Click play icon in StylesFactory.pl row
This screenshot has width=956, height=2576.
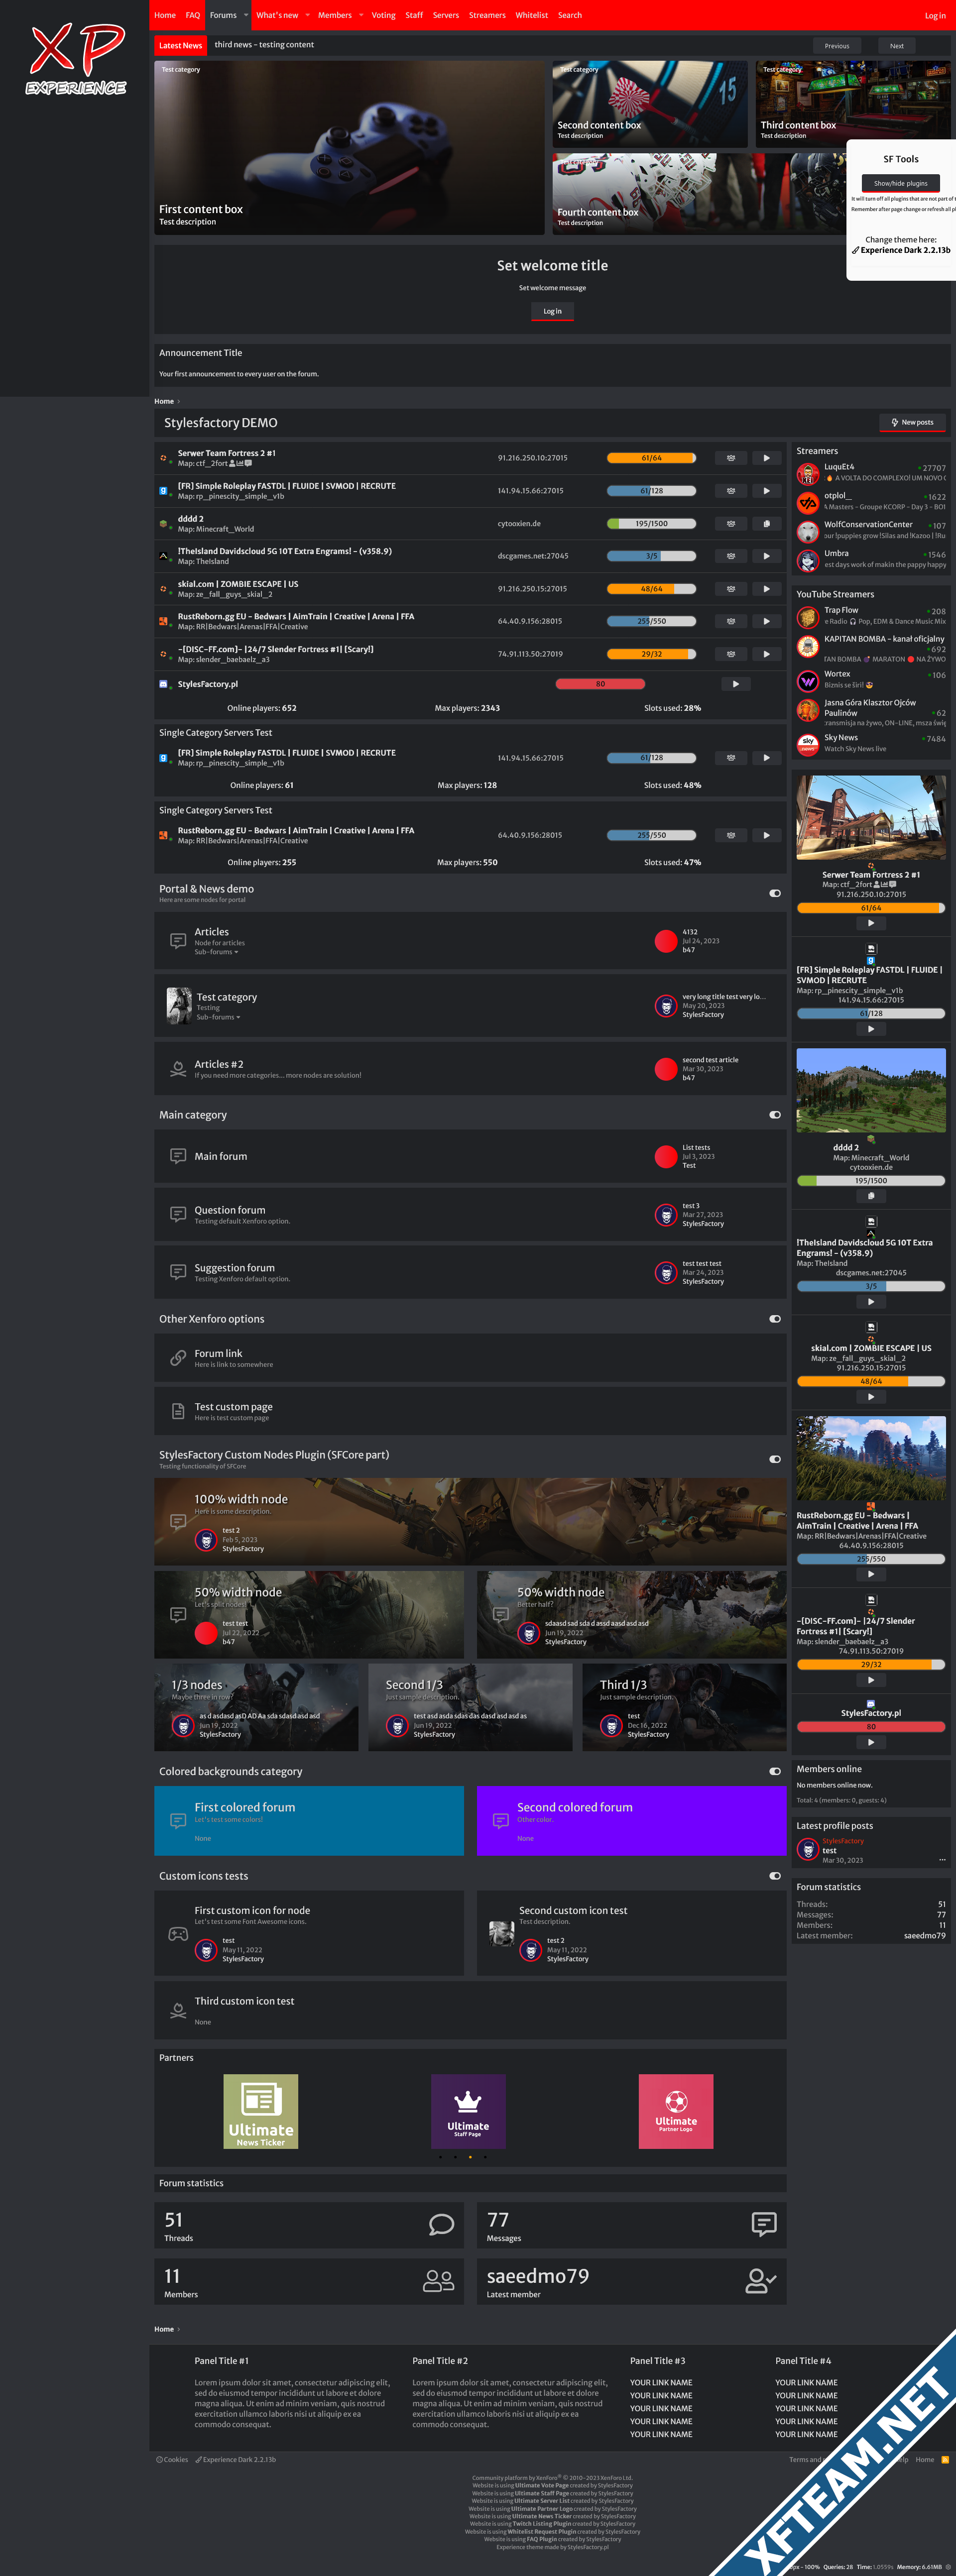736,684
